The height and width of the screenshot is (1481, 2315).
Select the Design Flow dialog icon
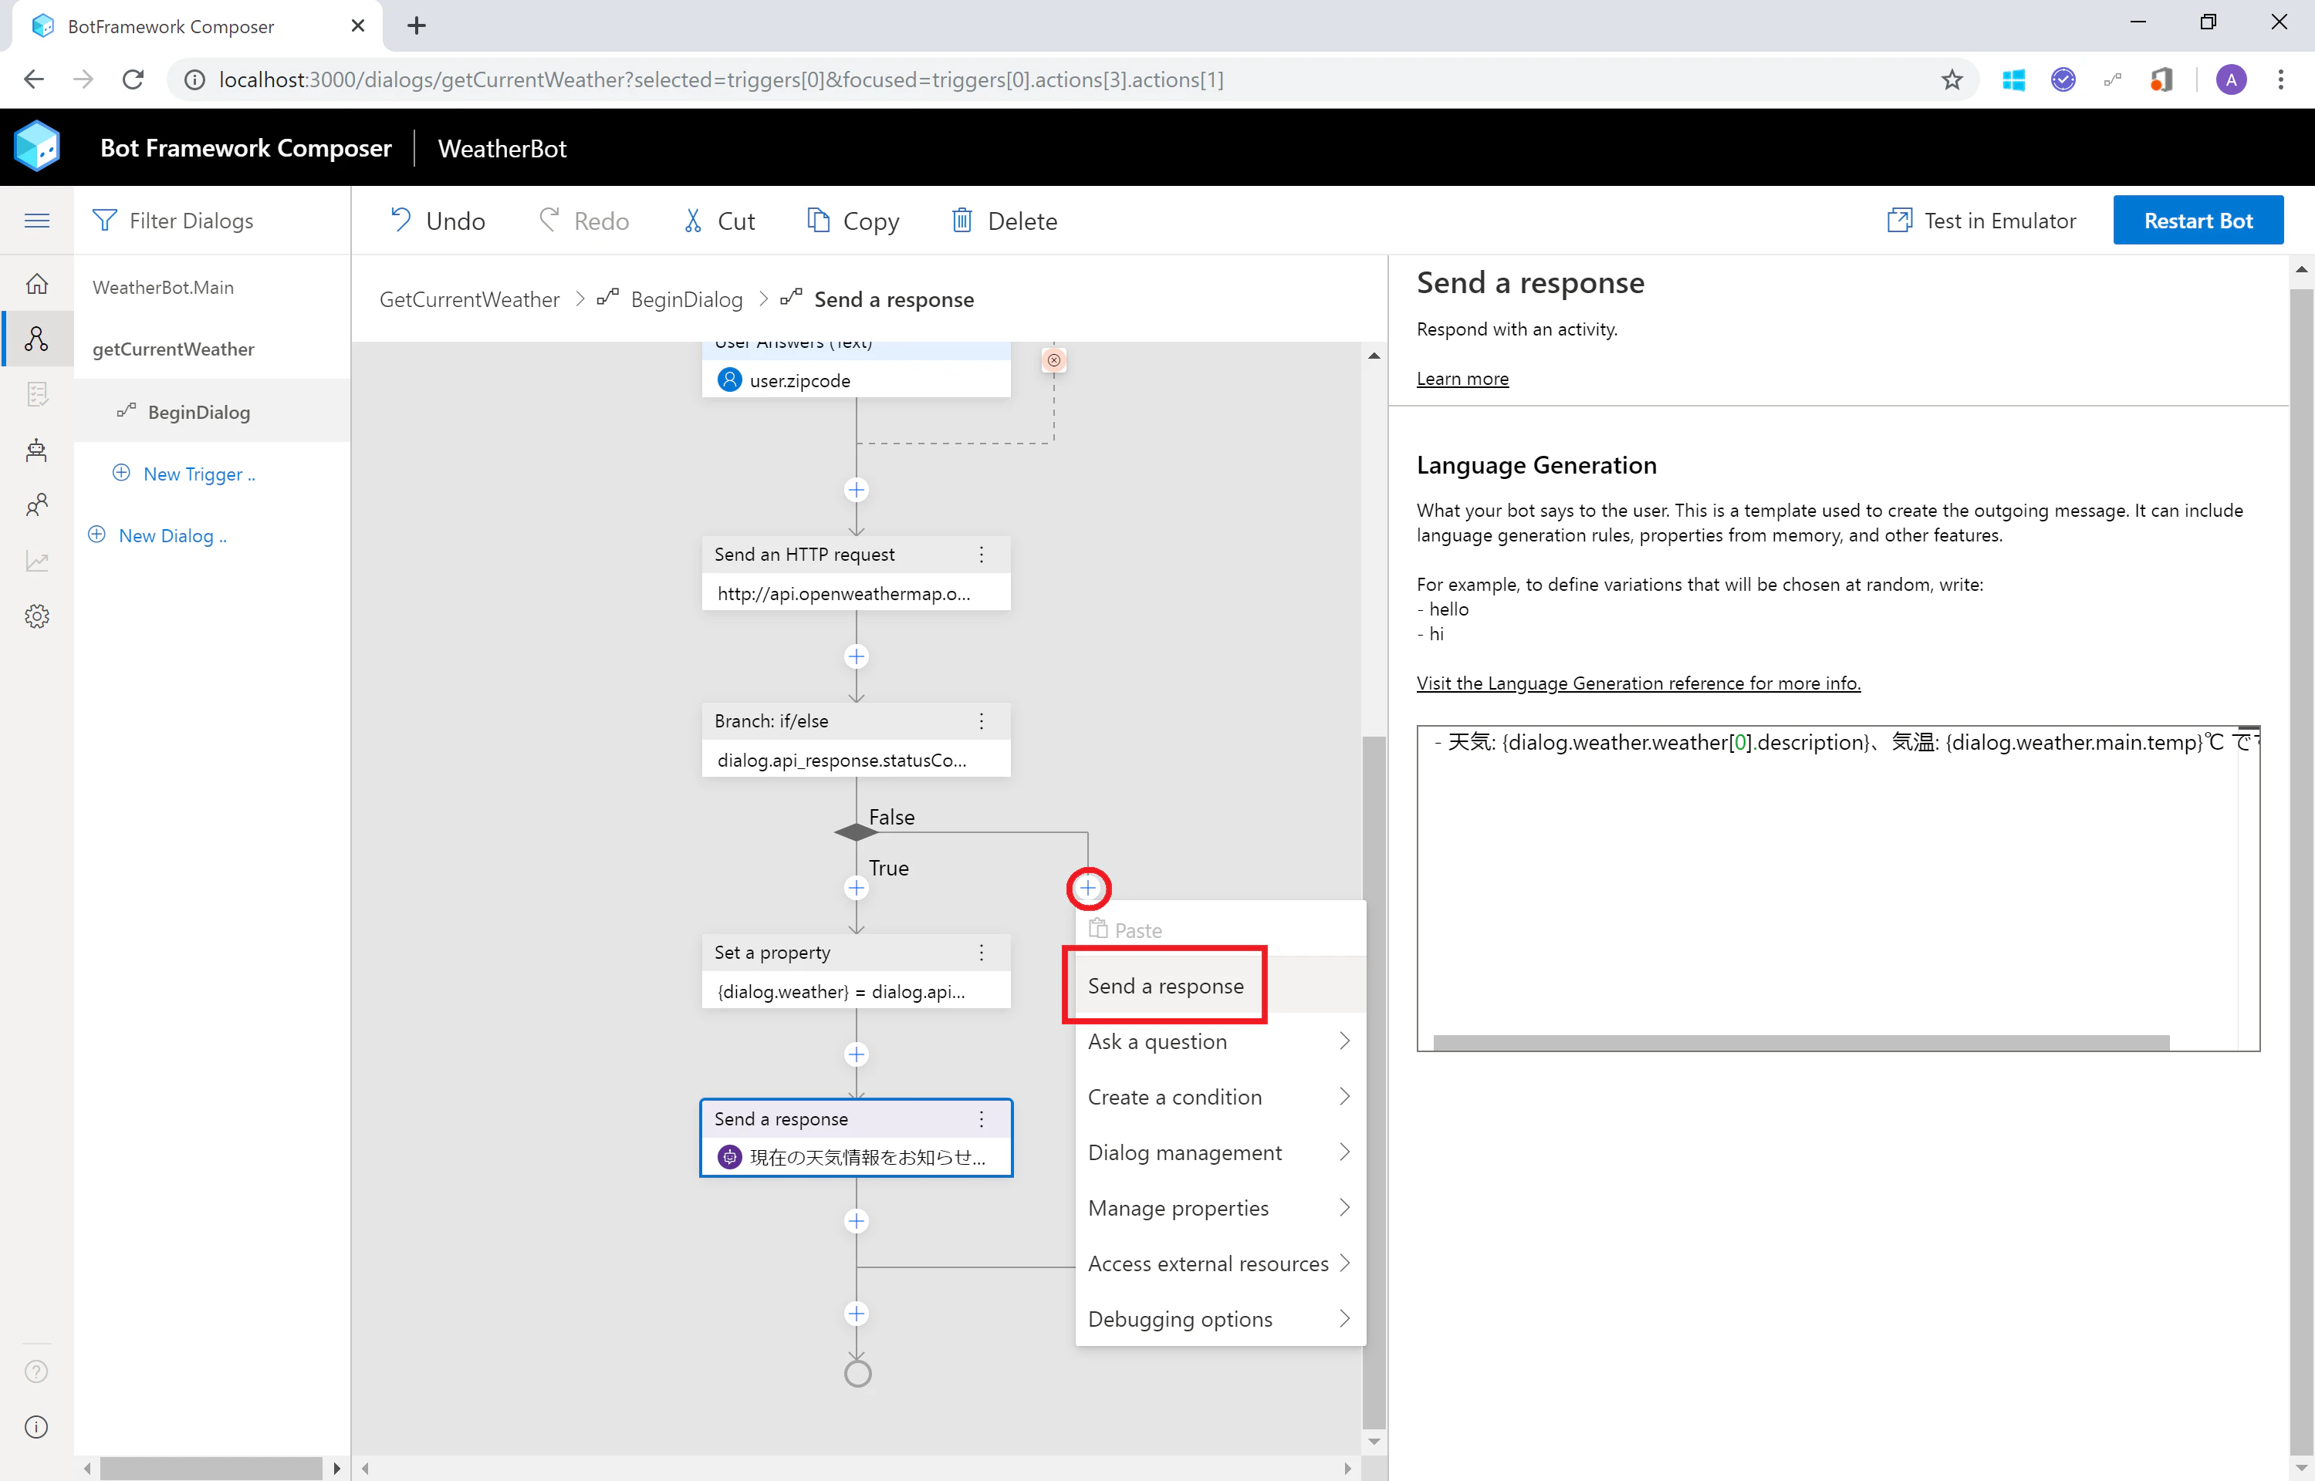point(36,339)
